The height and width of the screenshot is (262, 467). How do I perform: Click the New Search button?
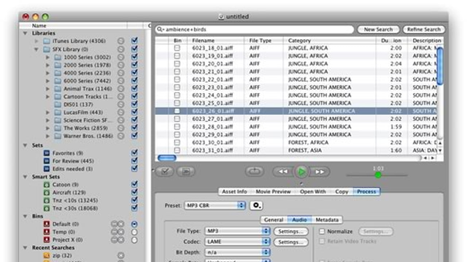click(x=378, y=29)
